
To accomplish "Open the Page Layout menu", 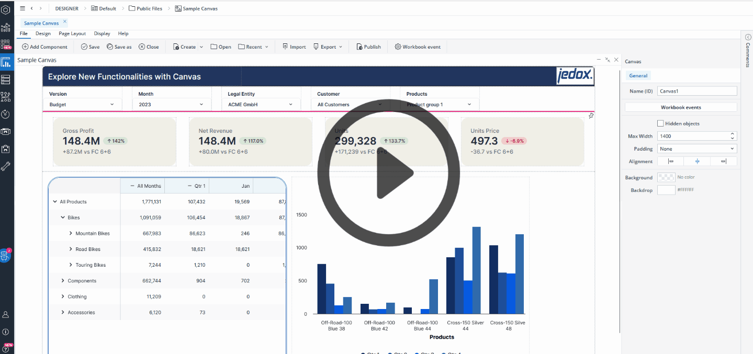I will (72, 33).
